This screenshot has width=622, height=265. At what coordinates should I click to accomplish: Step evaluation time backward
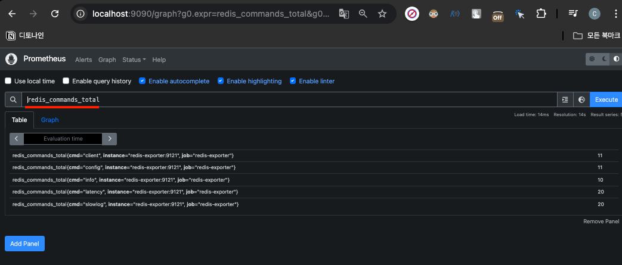click(17, 139)
